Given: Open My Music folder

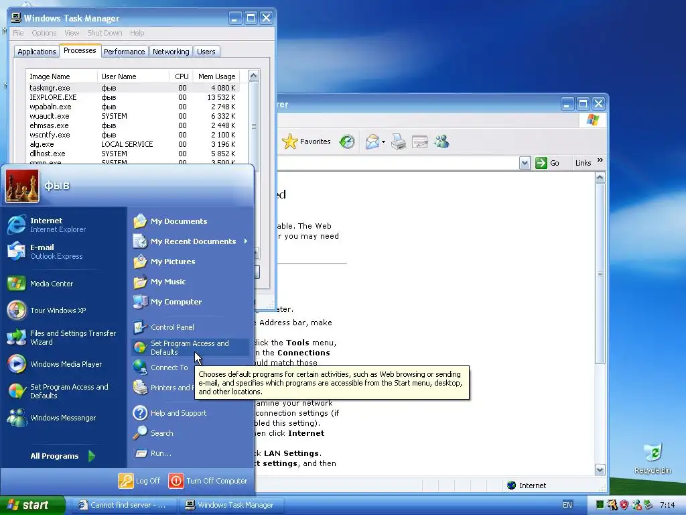Looking at the screenshot, I should click(159, 282).
